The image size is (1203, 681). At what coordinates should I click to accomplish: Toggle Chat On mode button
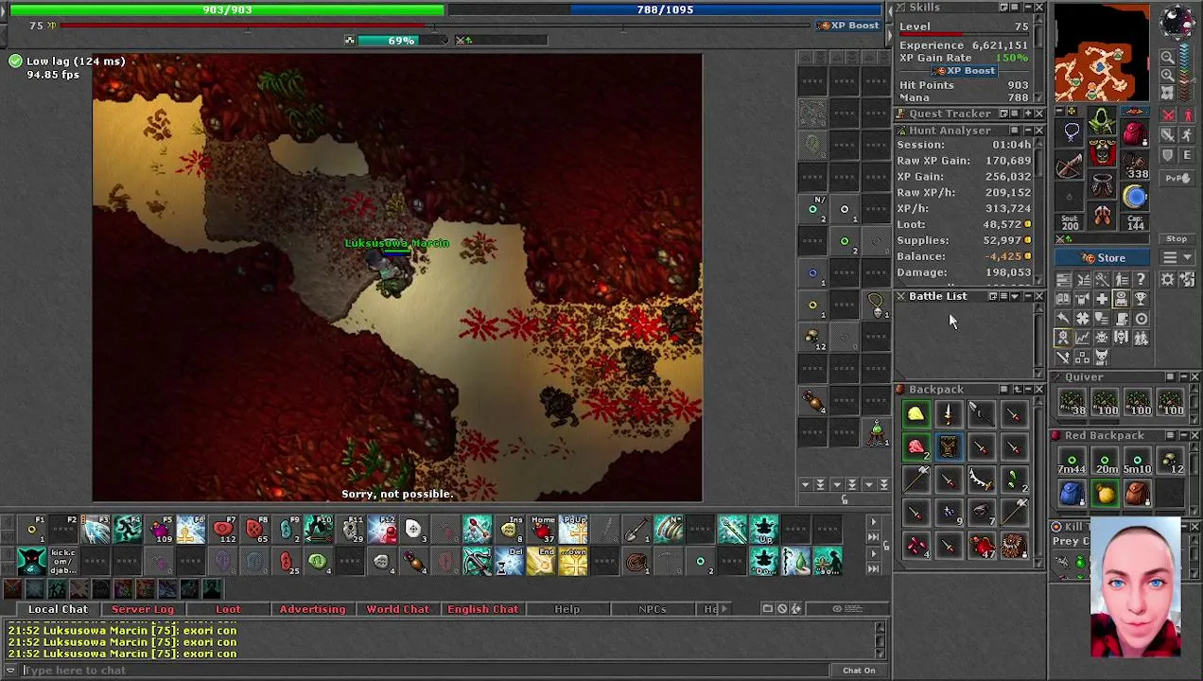pos(860,671)
